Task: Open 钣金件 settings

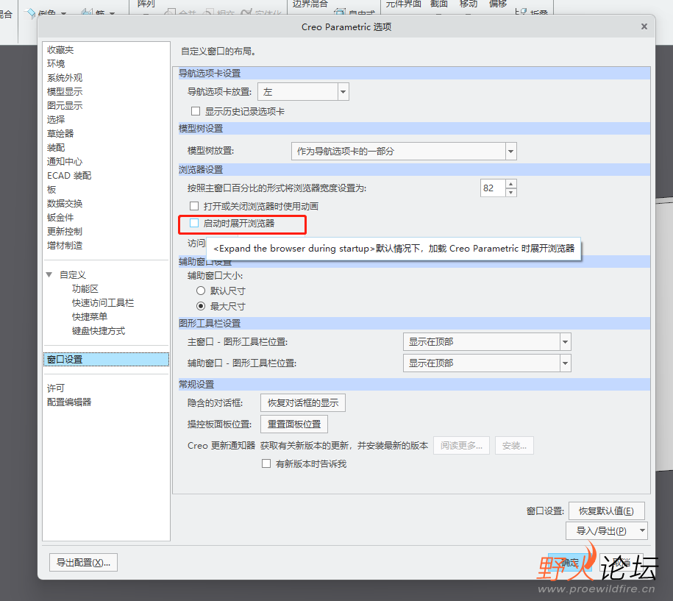Action: click(60, 217)
